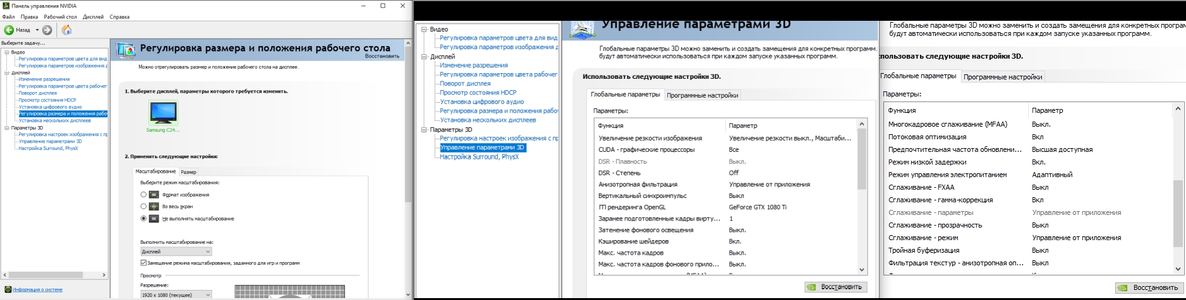This screenshot has width=1186, height=300.
Task: Click the grey forward arrow icon
Action: 47,30
